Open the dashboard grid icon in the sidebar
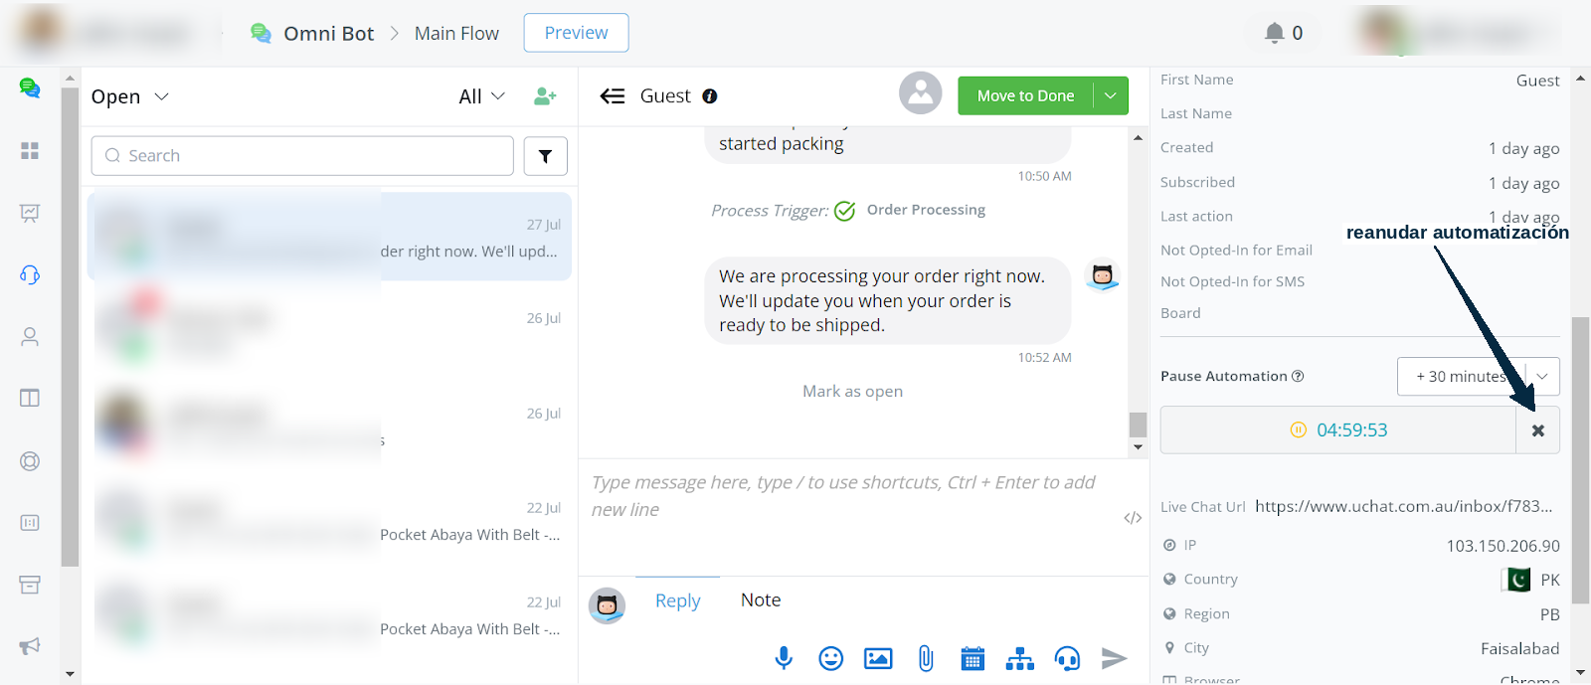Screen dimensions: 1591x685 pyautogui.click(x=30, y=150)
